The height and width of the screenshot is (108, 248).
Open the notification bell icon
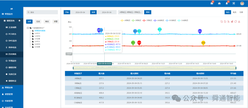[x=227, y=3]
